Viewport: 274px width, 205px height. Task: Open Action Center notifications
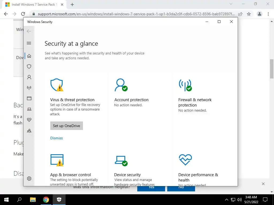pyautogui.click(x=265, y=200)
